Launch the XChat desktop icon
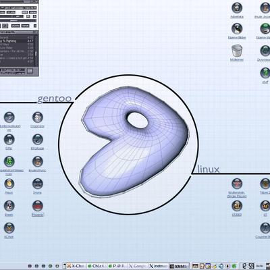This screenshot has height=270, width=270. (9, 228)
